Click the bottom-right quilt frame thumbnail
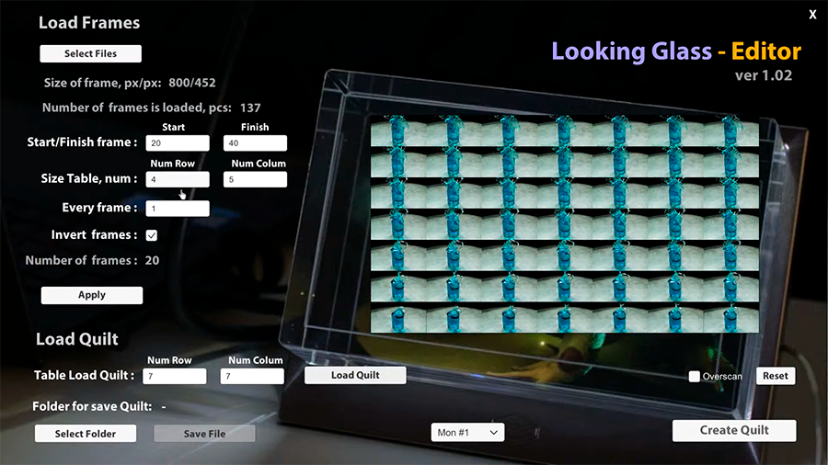828x465 pixels. (x=730, y=318)
